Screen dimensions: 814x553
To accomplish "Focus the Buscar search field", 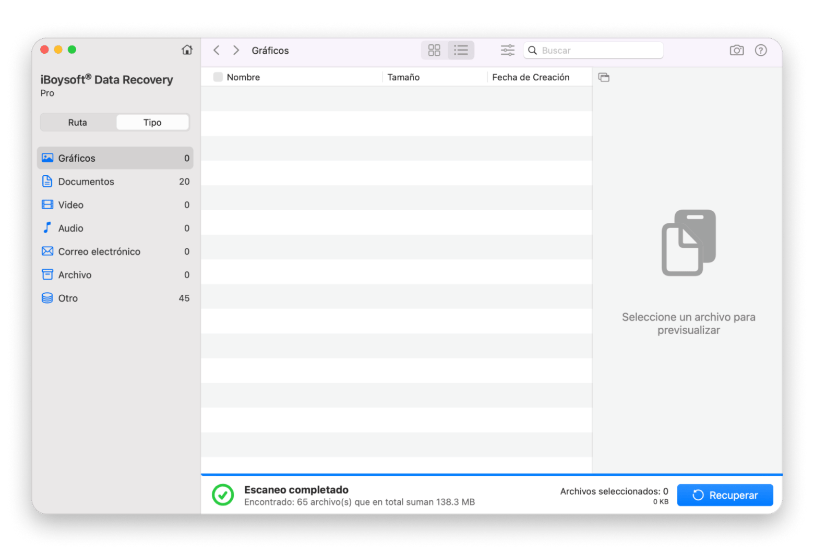I will pos(593,51).
